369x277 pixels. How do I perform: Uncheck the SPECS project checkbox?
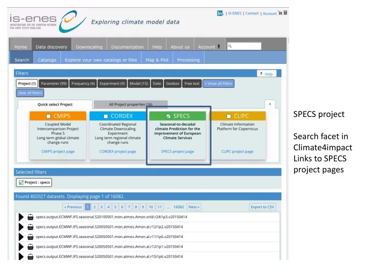[168, 116]
